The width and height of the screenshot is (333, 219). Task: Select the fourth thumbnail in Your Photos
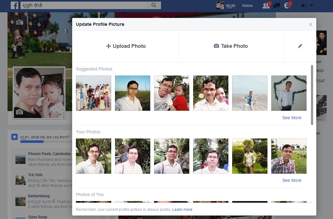coord(211,156)
